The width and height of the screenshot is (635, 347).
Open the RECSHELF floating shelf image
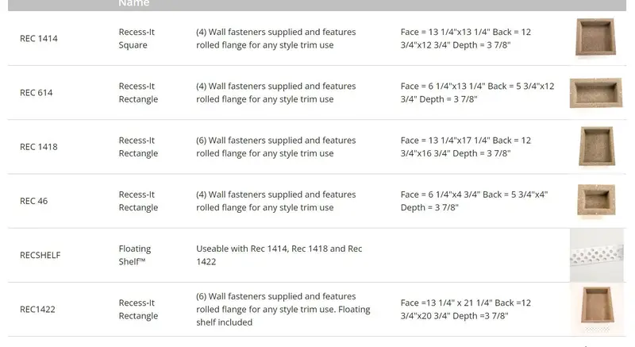597,255
